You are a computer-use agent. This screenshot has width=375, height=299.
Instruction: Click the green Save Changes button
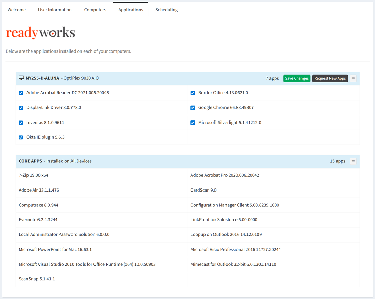[x=297, y=78]
